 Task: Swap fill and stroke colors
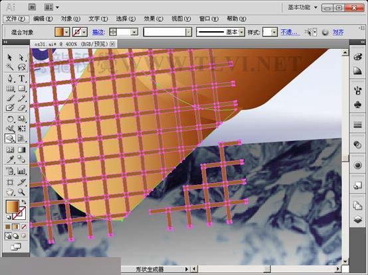(24, 201)
